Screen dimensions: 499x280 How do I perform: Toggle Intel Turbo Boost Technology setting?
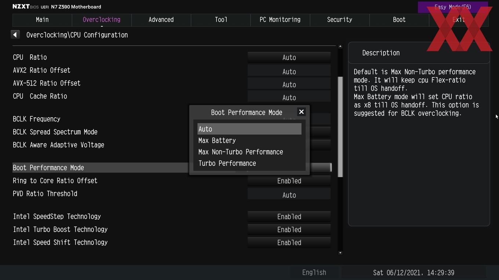[289, 229]
